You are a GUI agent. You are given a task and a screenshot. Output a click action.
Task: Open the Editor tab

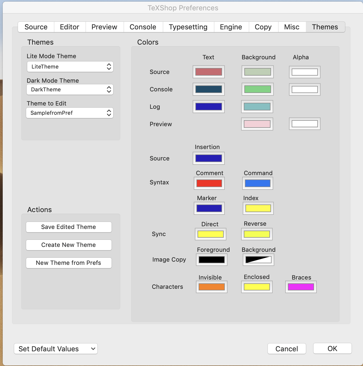70,27
